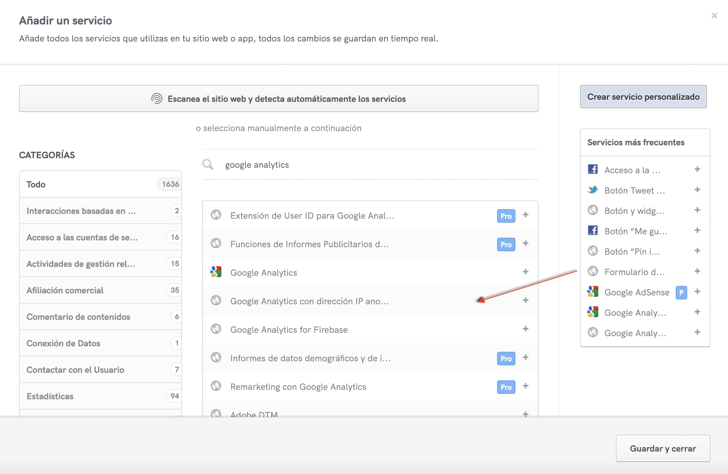
Task: Open Crear servicio personalizado
Action: [643, 97]
